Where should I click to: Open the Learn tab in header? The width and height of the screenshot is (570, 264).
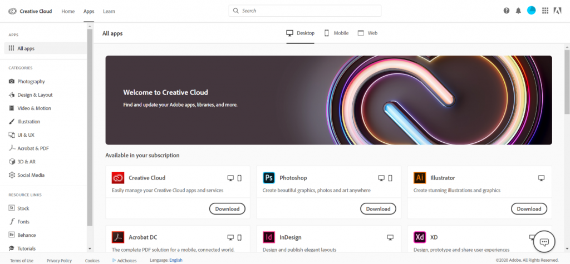[x=109, y=11]
